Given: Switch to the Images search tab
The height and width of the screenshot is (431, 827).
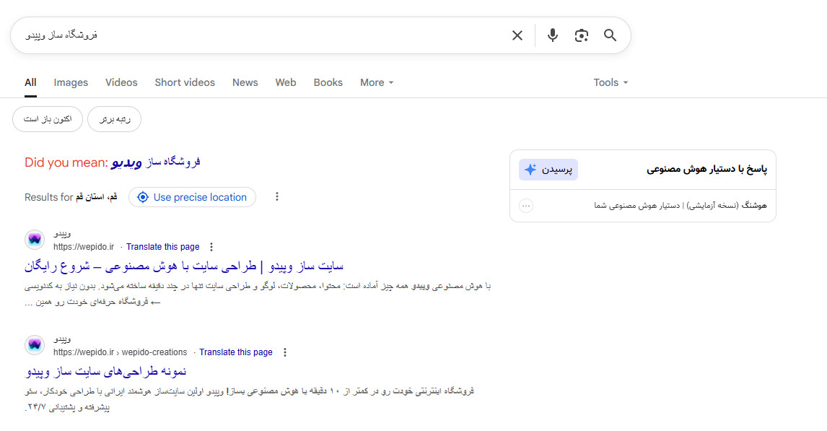Looking at the screenshot, I should click(70, 82).
